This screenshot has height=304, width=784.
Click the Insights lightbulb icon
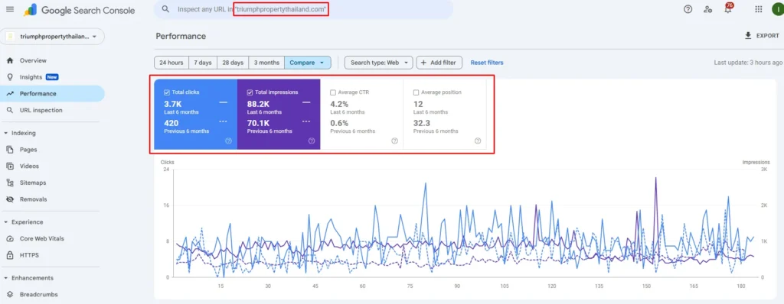9,77
